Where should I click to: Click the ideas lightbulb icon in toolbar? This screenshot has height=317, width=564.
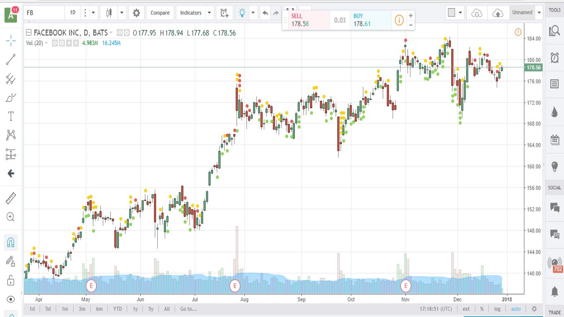[x=242, y=13]
